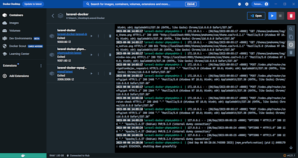Open more actions for the mysql container
The image size is (298, 158).
[98, 74]
